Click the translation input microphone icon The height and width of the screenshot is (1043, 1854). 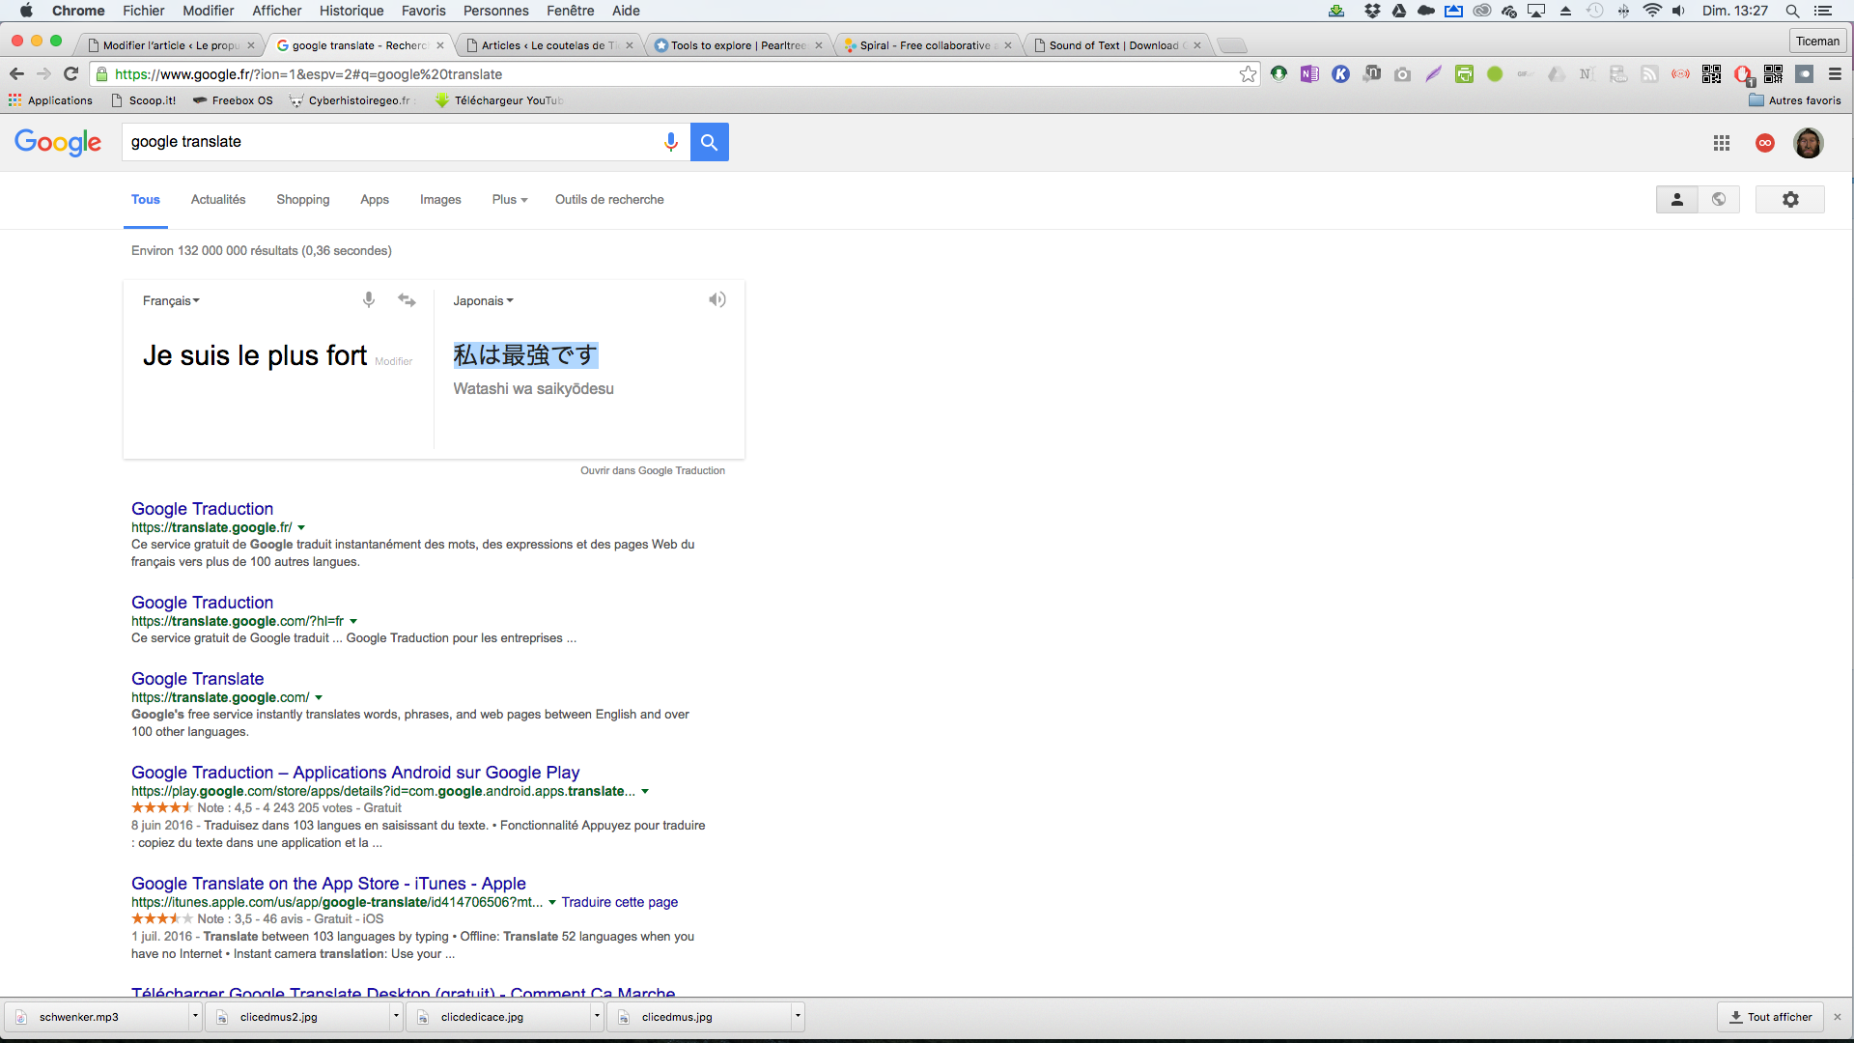click(369, 300)
